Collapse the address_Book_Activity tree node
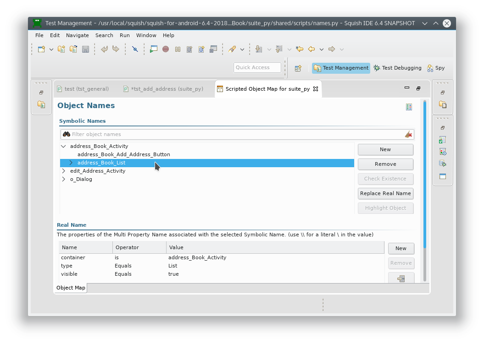This screenshot has width=484, height=344. point(63,146)
